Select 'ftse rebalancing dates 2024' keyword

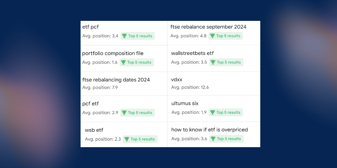point(116,80)
